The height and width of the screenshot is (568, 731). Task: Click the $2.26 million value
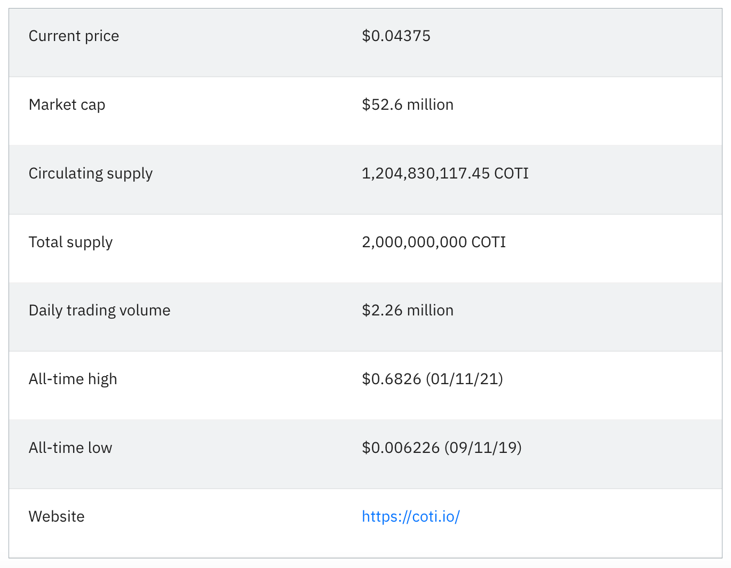click(x=408, y=310)
